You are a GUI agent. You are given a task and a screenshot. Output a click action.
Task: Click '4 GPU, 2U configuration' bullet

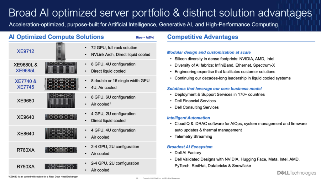pyautogui.click(x=113, y=114)
